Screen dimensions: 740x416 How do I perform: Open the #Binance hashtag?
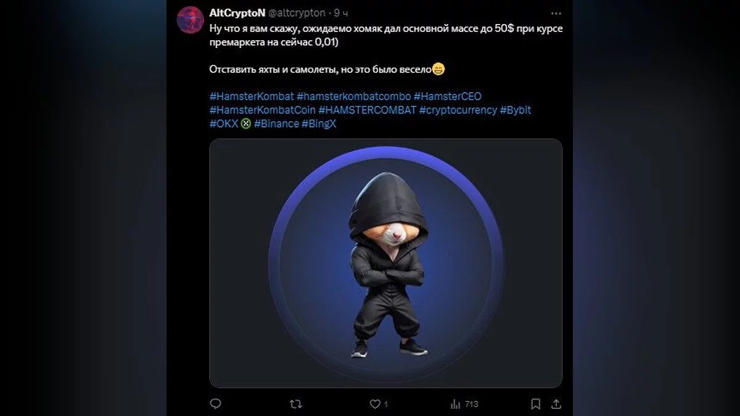click(276, 124)
